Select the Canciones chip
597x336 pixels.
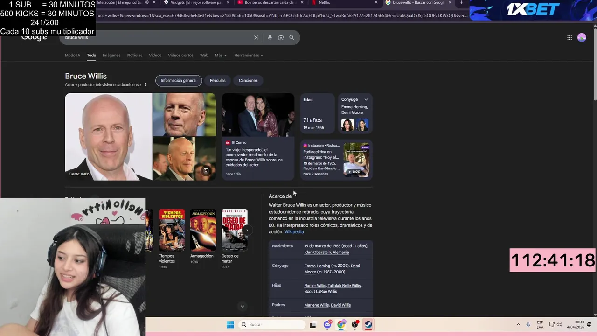tap(248, 80)
